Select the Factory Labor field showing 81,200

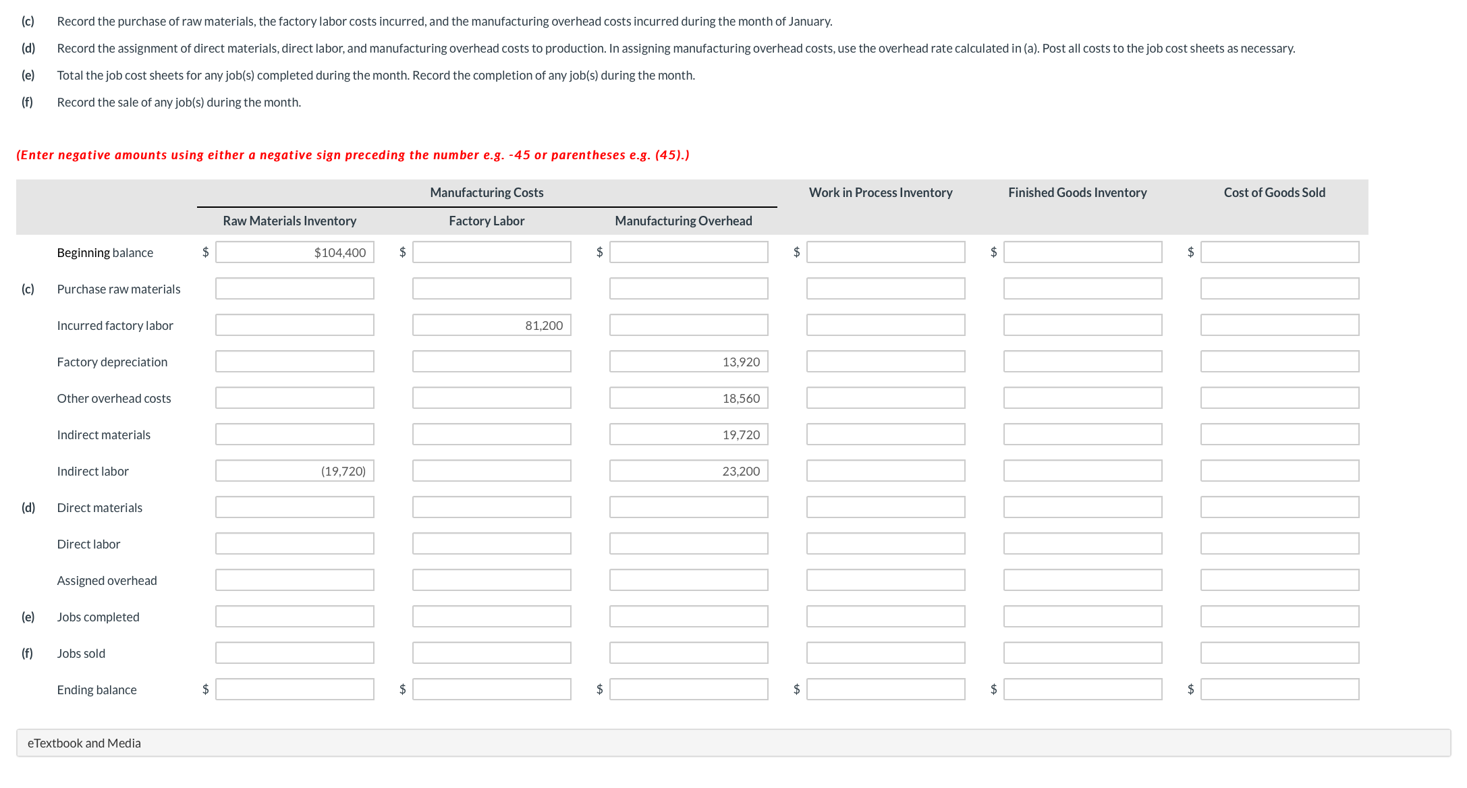(x=491, y=325)
